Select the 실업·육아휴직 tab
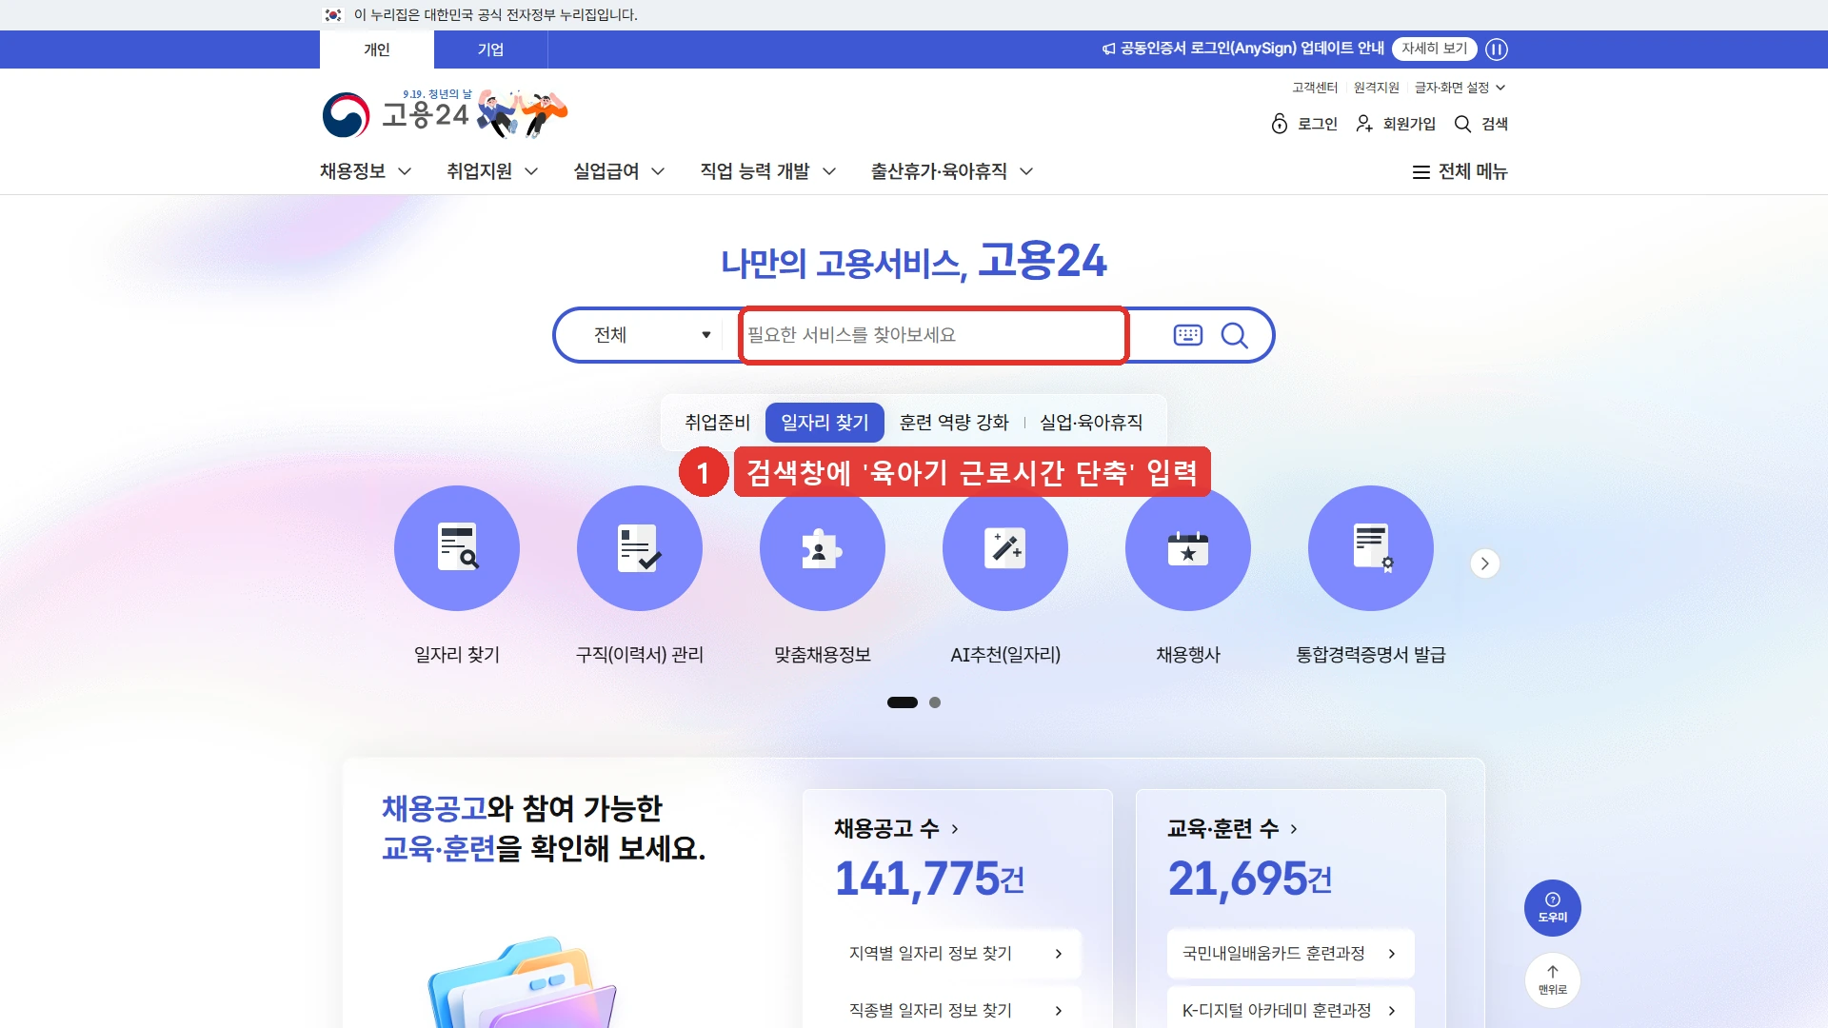Image resolution: width=1828 pixels, height=1028 pixels. (1091, 423)
